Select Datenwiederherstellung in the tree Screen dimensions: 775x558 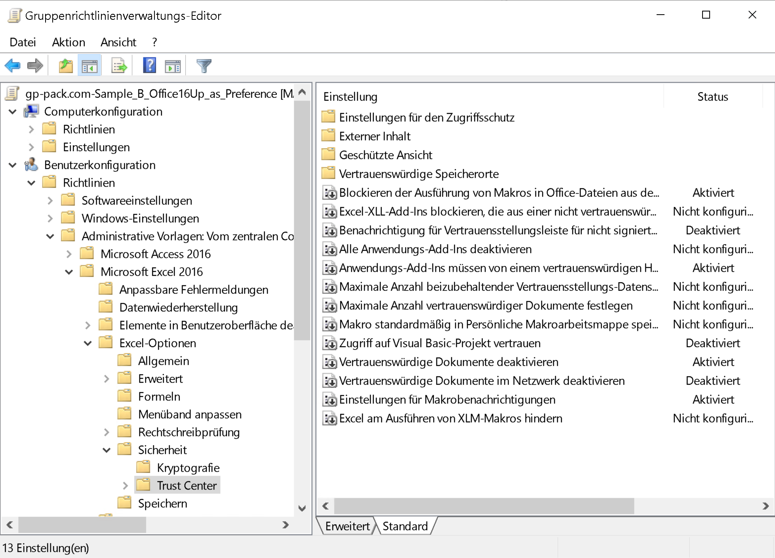coord(179,307)
